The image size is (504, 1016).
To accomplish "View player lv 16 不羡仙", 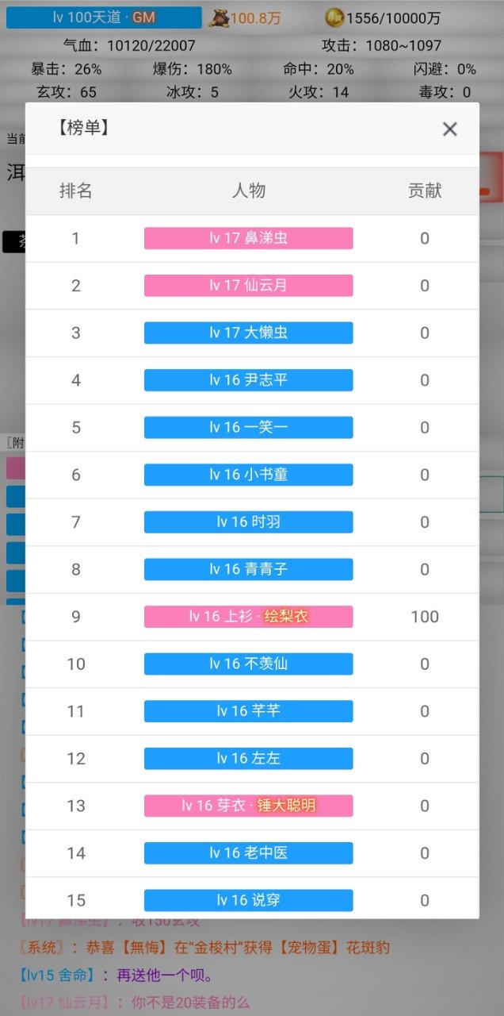I will (248, 664).
